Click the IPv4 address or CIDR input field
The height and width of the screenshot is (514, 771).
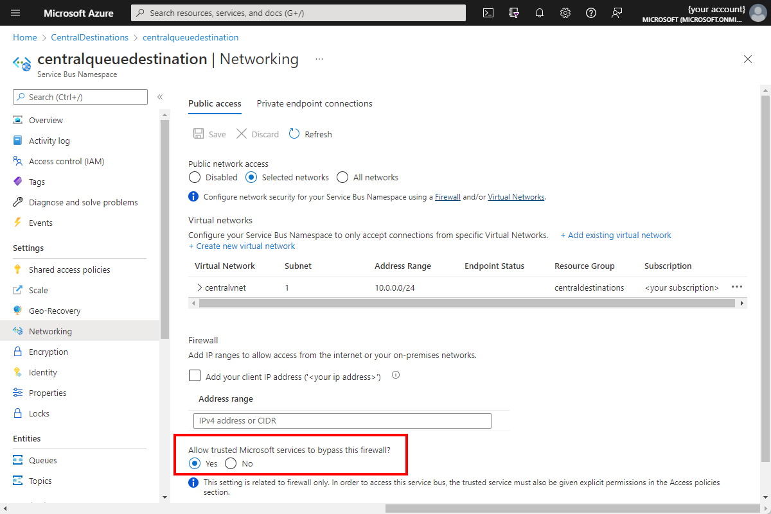click(x=342, y=420)
